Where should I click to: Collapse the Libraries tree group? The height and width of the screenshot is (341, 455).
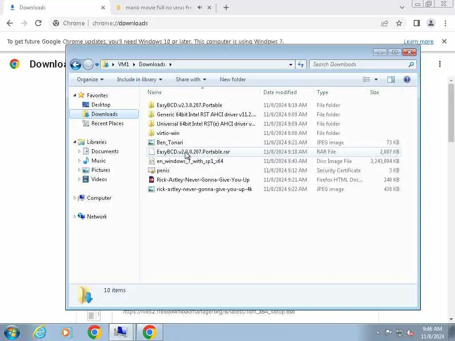tap(75, 142)
